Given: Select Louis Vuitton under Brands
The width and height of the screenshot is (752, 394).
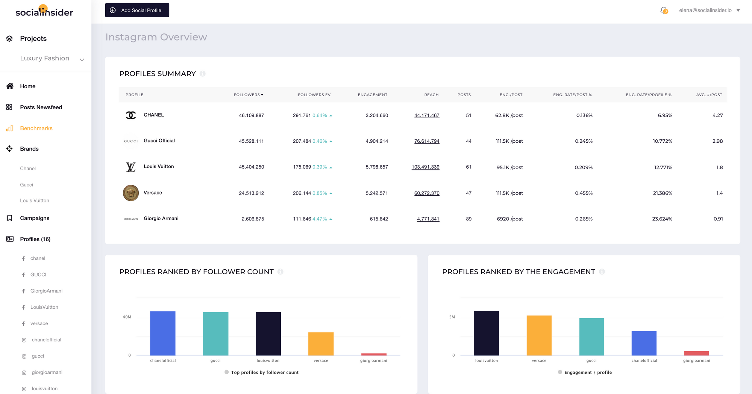Looking at the screenshot, I should point(35,201).
